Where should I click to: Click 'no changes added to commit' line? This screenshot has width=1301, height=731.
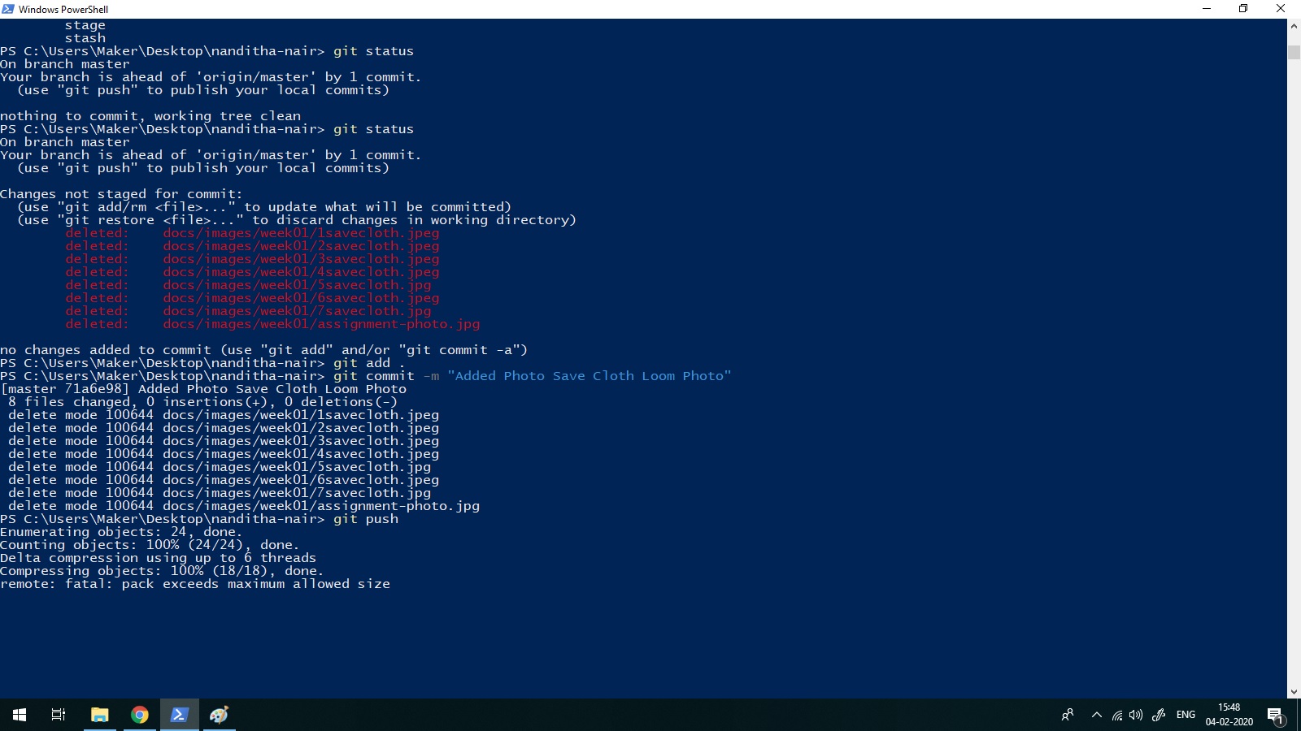tap(263, 350)
